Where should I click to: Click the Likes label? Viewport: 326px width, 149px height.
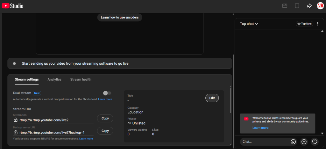tap(155, 130)
